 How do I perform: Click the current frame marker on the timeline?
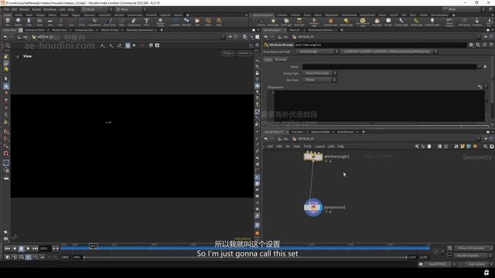[x=94, y=246]
